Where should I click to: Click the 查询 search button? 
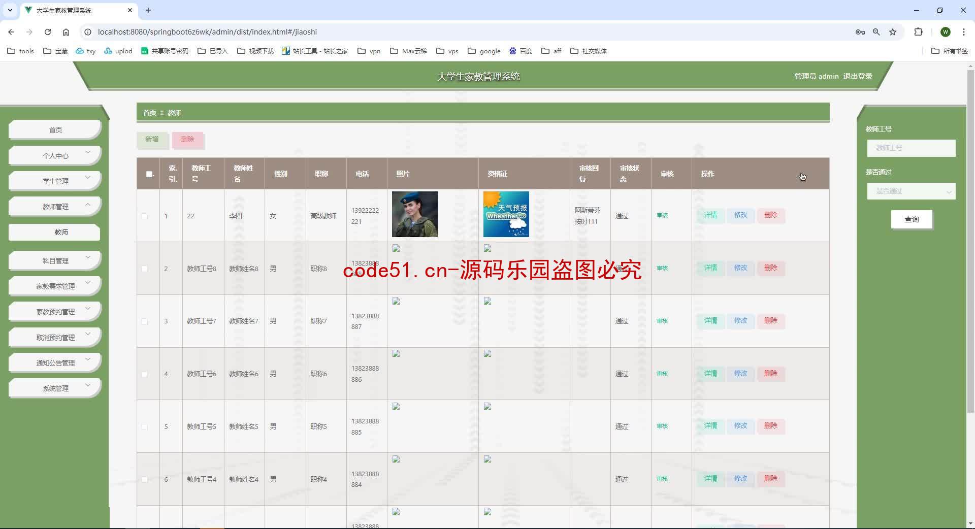(x=912, y=219)
